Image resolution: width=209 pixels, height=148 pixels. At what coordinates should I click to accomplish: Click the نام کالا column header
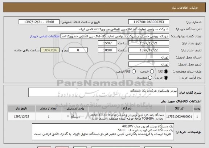point(127,108)
